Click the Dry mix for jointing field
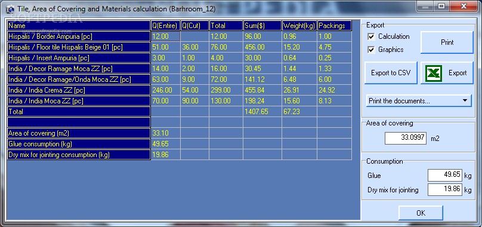The width and height of the screenshot is (482, 227). (x=445, y=189)
